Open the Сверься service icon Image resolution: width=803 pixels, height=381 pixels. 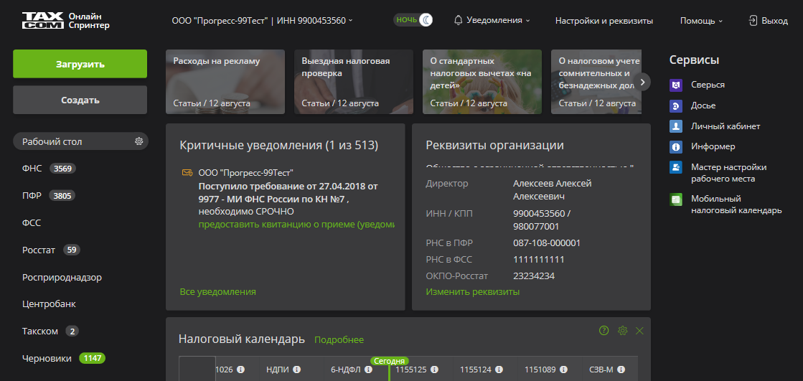[x=675, y=85]
